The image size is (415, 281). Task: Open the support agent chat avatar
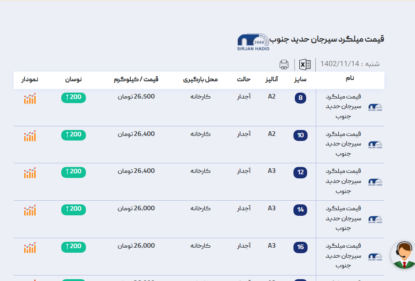[x=404, y=254]
